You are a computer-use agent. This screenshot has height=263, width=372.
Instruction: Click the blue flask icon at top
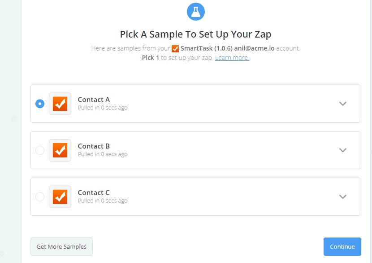point(195,12)
